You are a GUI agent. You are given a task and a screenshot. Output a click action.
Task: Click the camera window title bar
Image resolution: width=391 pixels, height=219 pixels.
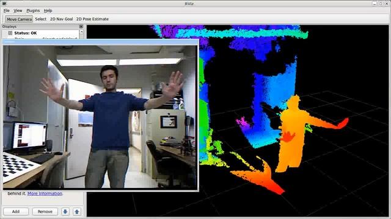tap(100, 42)
